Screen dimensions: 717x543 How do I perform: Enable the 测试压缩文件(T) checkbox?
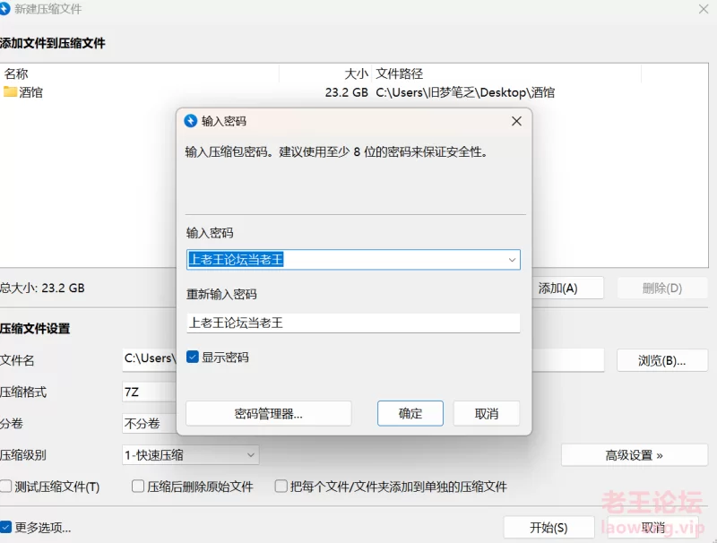[6, 487]
